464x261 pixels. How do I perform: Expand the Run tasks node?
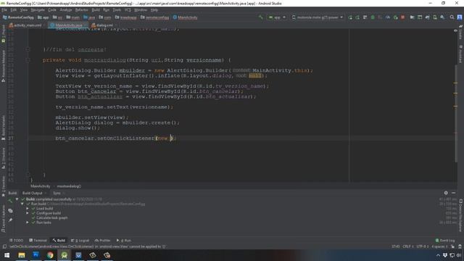[28, 223]
